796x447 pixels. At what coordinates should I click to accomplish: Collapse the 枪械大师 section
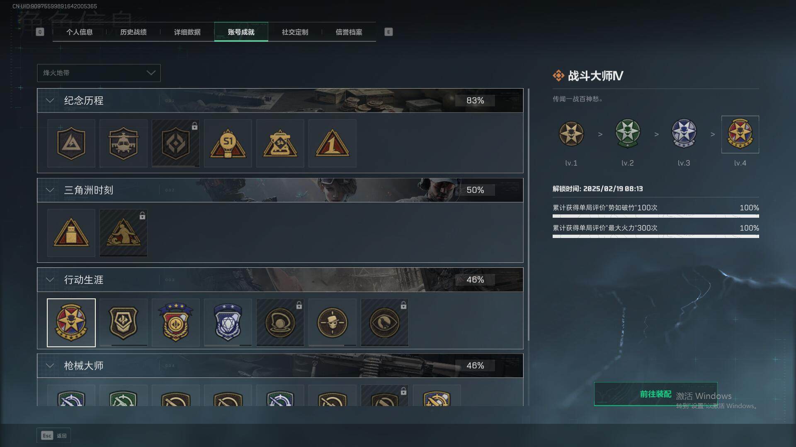(50, 365)
